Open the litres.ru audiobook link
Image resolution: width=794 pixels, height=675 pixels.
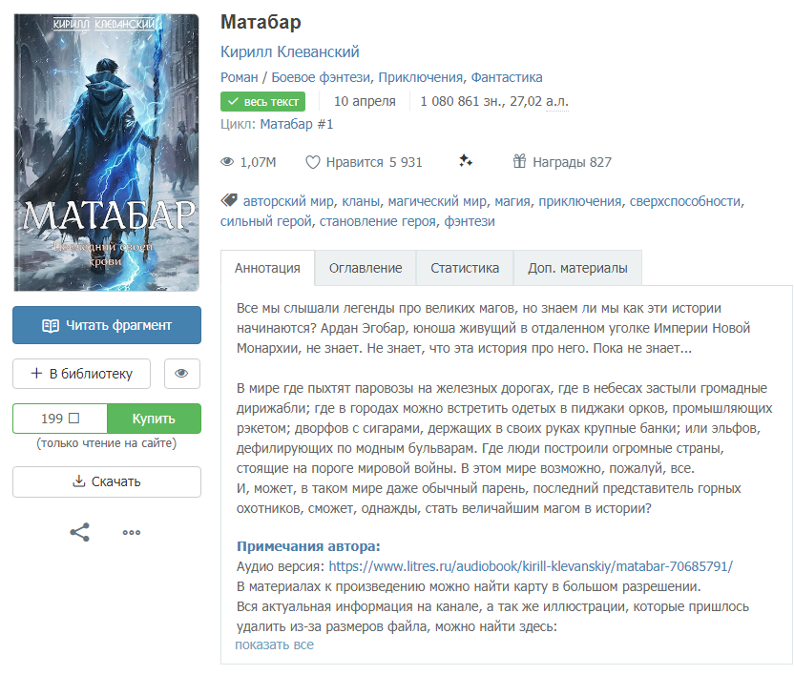(x=531, y=566)
